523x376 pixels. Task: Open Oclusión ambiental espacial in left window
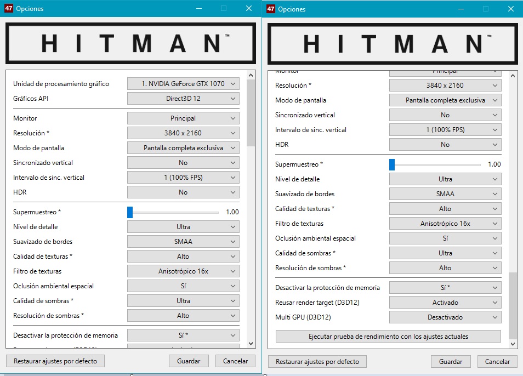pos(183,286)
